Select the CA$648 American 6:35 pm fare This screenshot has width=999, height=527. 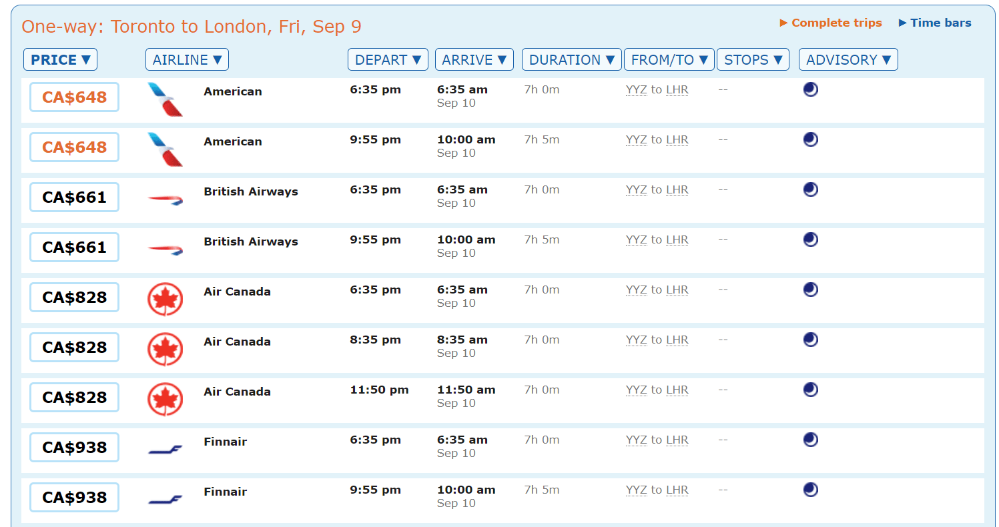click(74, 97)
